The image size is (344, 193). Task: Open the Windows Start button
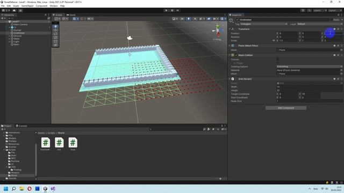(x=6, y=189)
